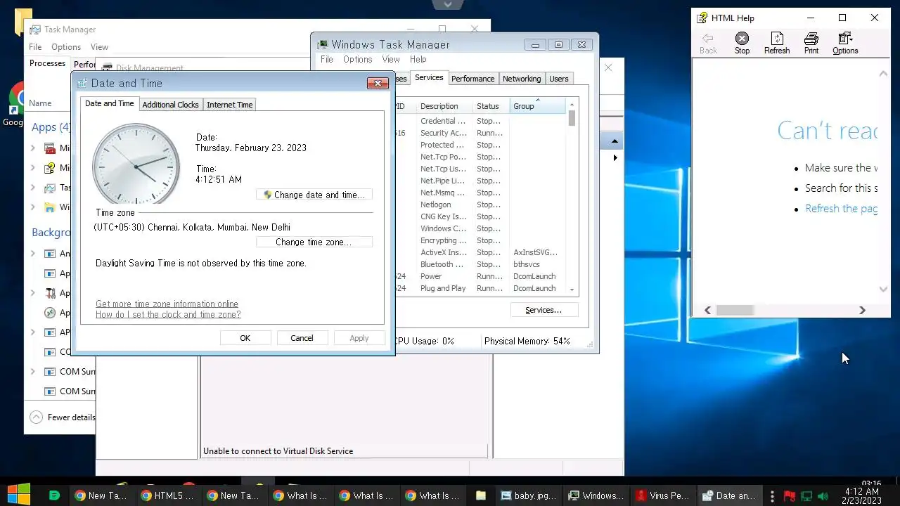Open the Networking tab in Windows Task Manager

tap(522, 79)
